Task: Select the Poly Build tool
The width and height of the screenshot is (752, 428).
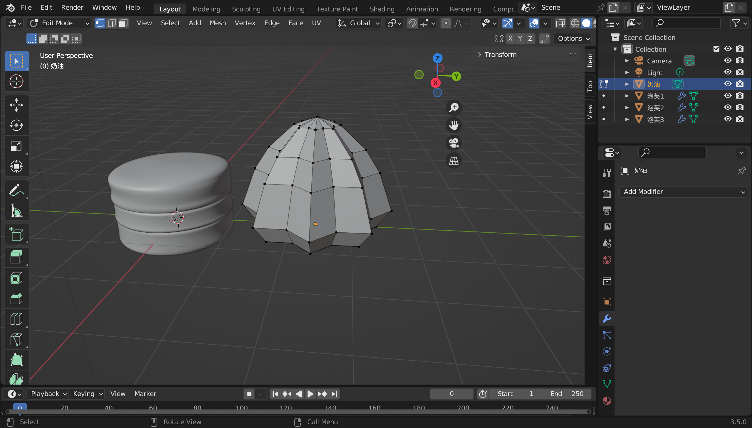Action: 16,360
